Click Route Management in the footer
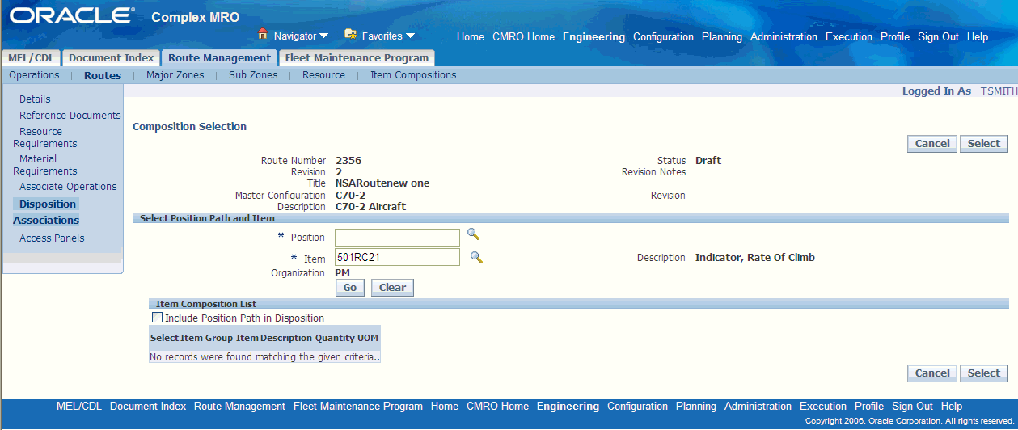 tap(239, 406)
